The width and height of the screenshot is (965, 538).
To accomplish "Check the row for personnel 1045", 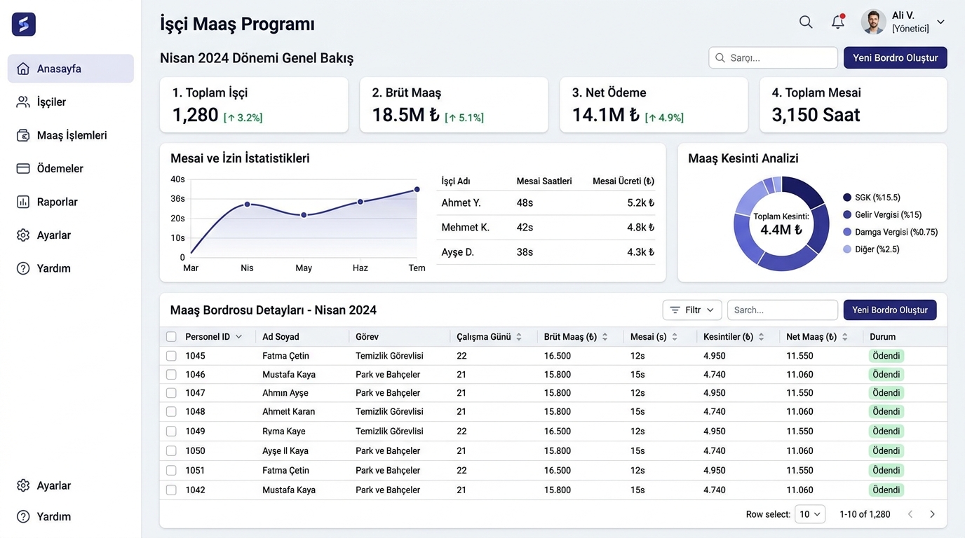I will 171,356.
